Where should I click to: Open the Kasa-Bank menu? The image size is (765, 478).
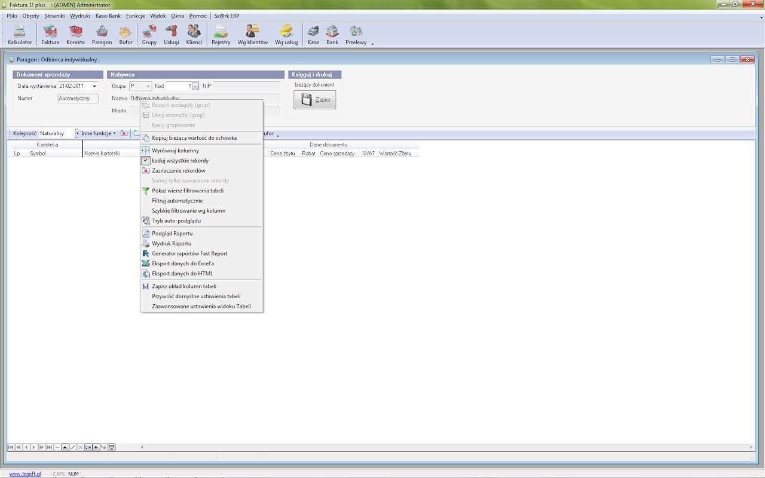pyautogui.click(x=108, y=16)
